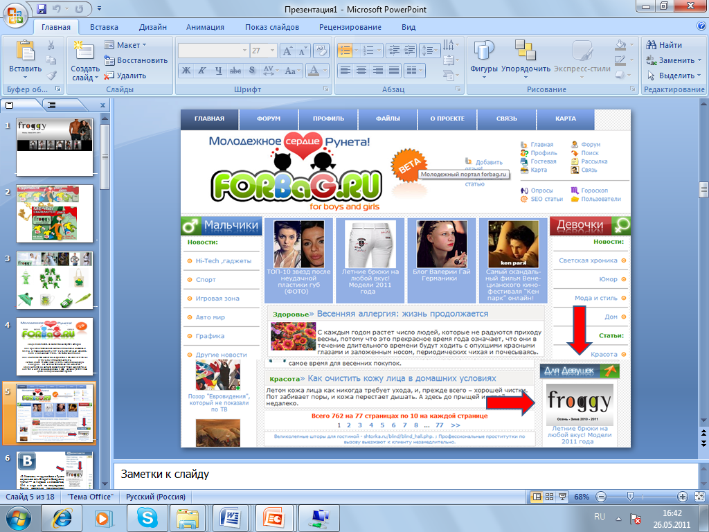Click the Office round button
709x532 pixels.
tap(15, 15)
